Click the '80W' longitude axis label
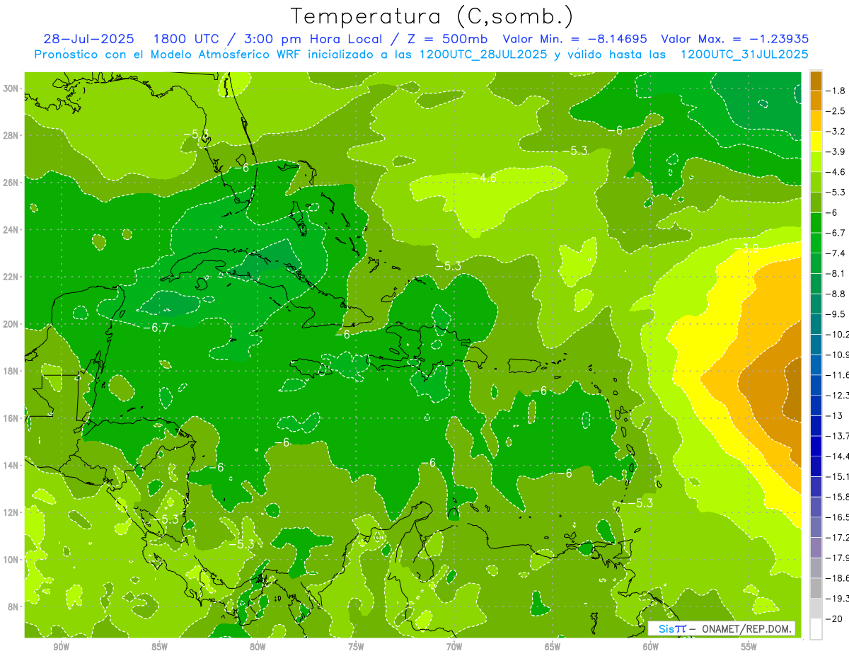The image size is (849, 656). pos(258,647)
